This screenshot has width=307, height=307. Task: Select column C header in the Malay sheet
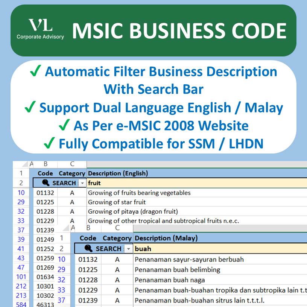click(x=117, y=228)
